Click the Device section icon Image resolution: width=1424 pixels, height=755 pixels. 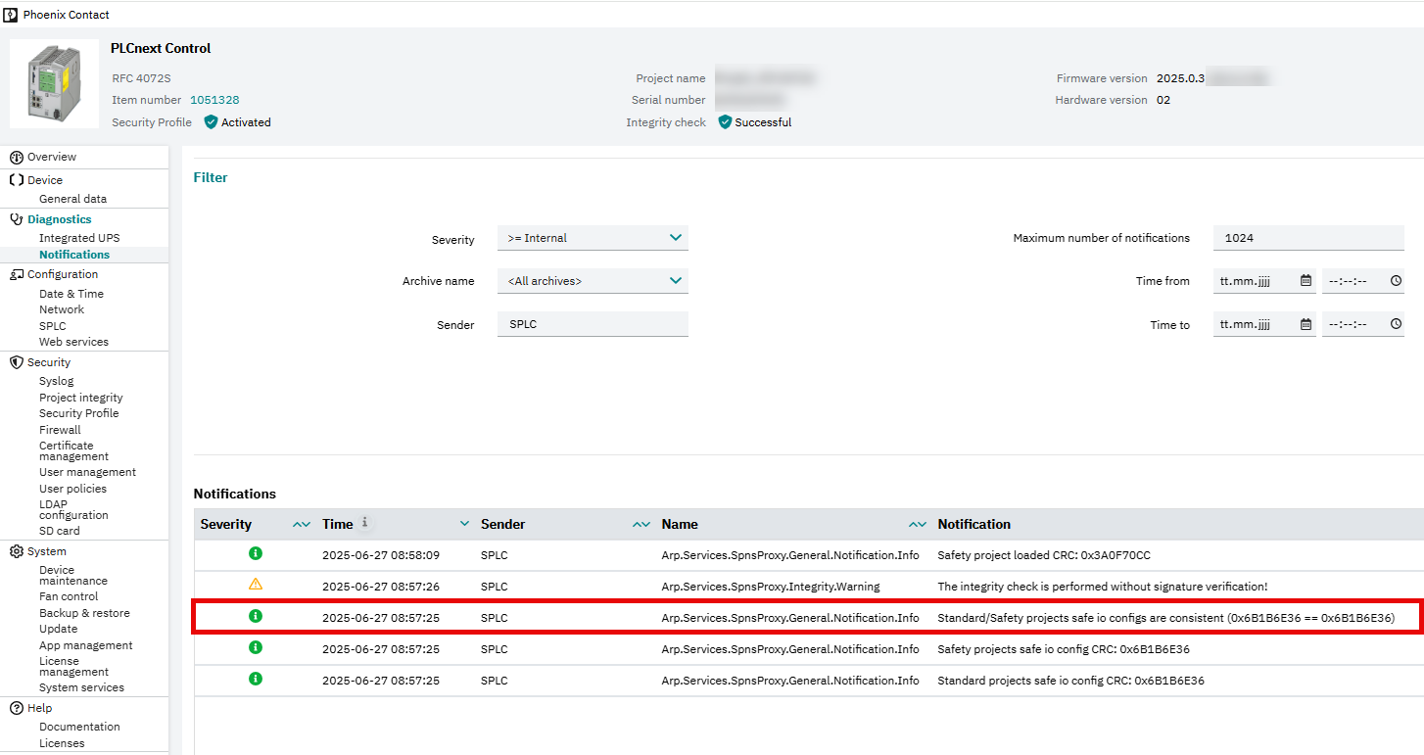point(17,180)
